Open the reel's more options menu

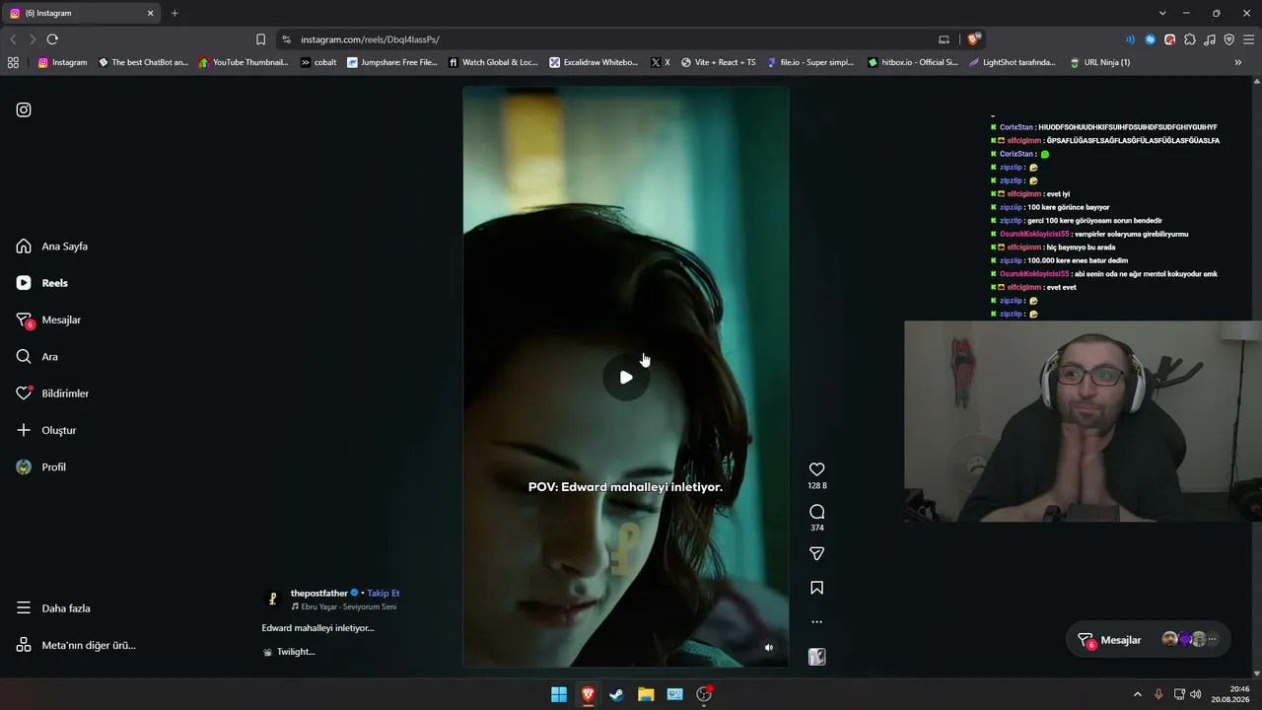pos(816,622)
